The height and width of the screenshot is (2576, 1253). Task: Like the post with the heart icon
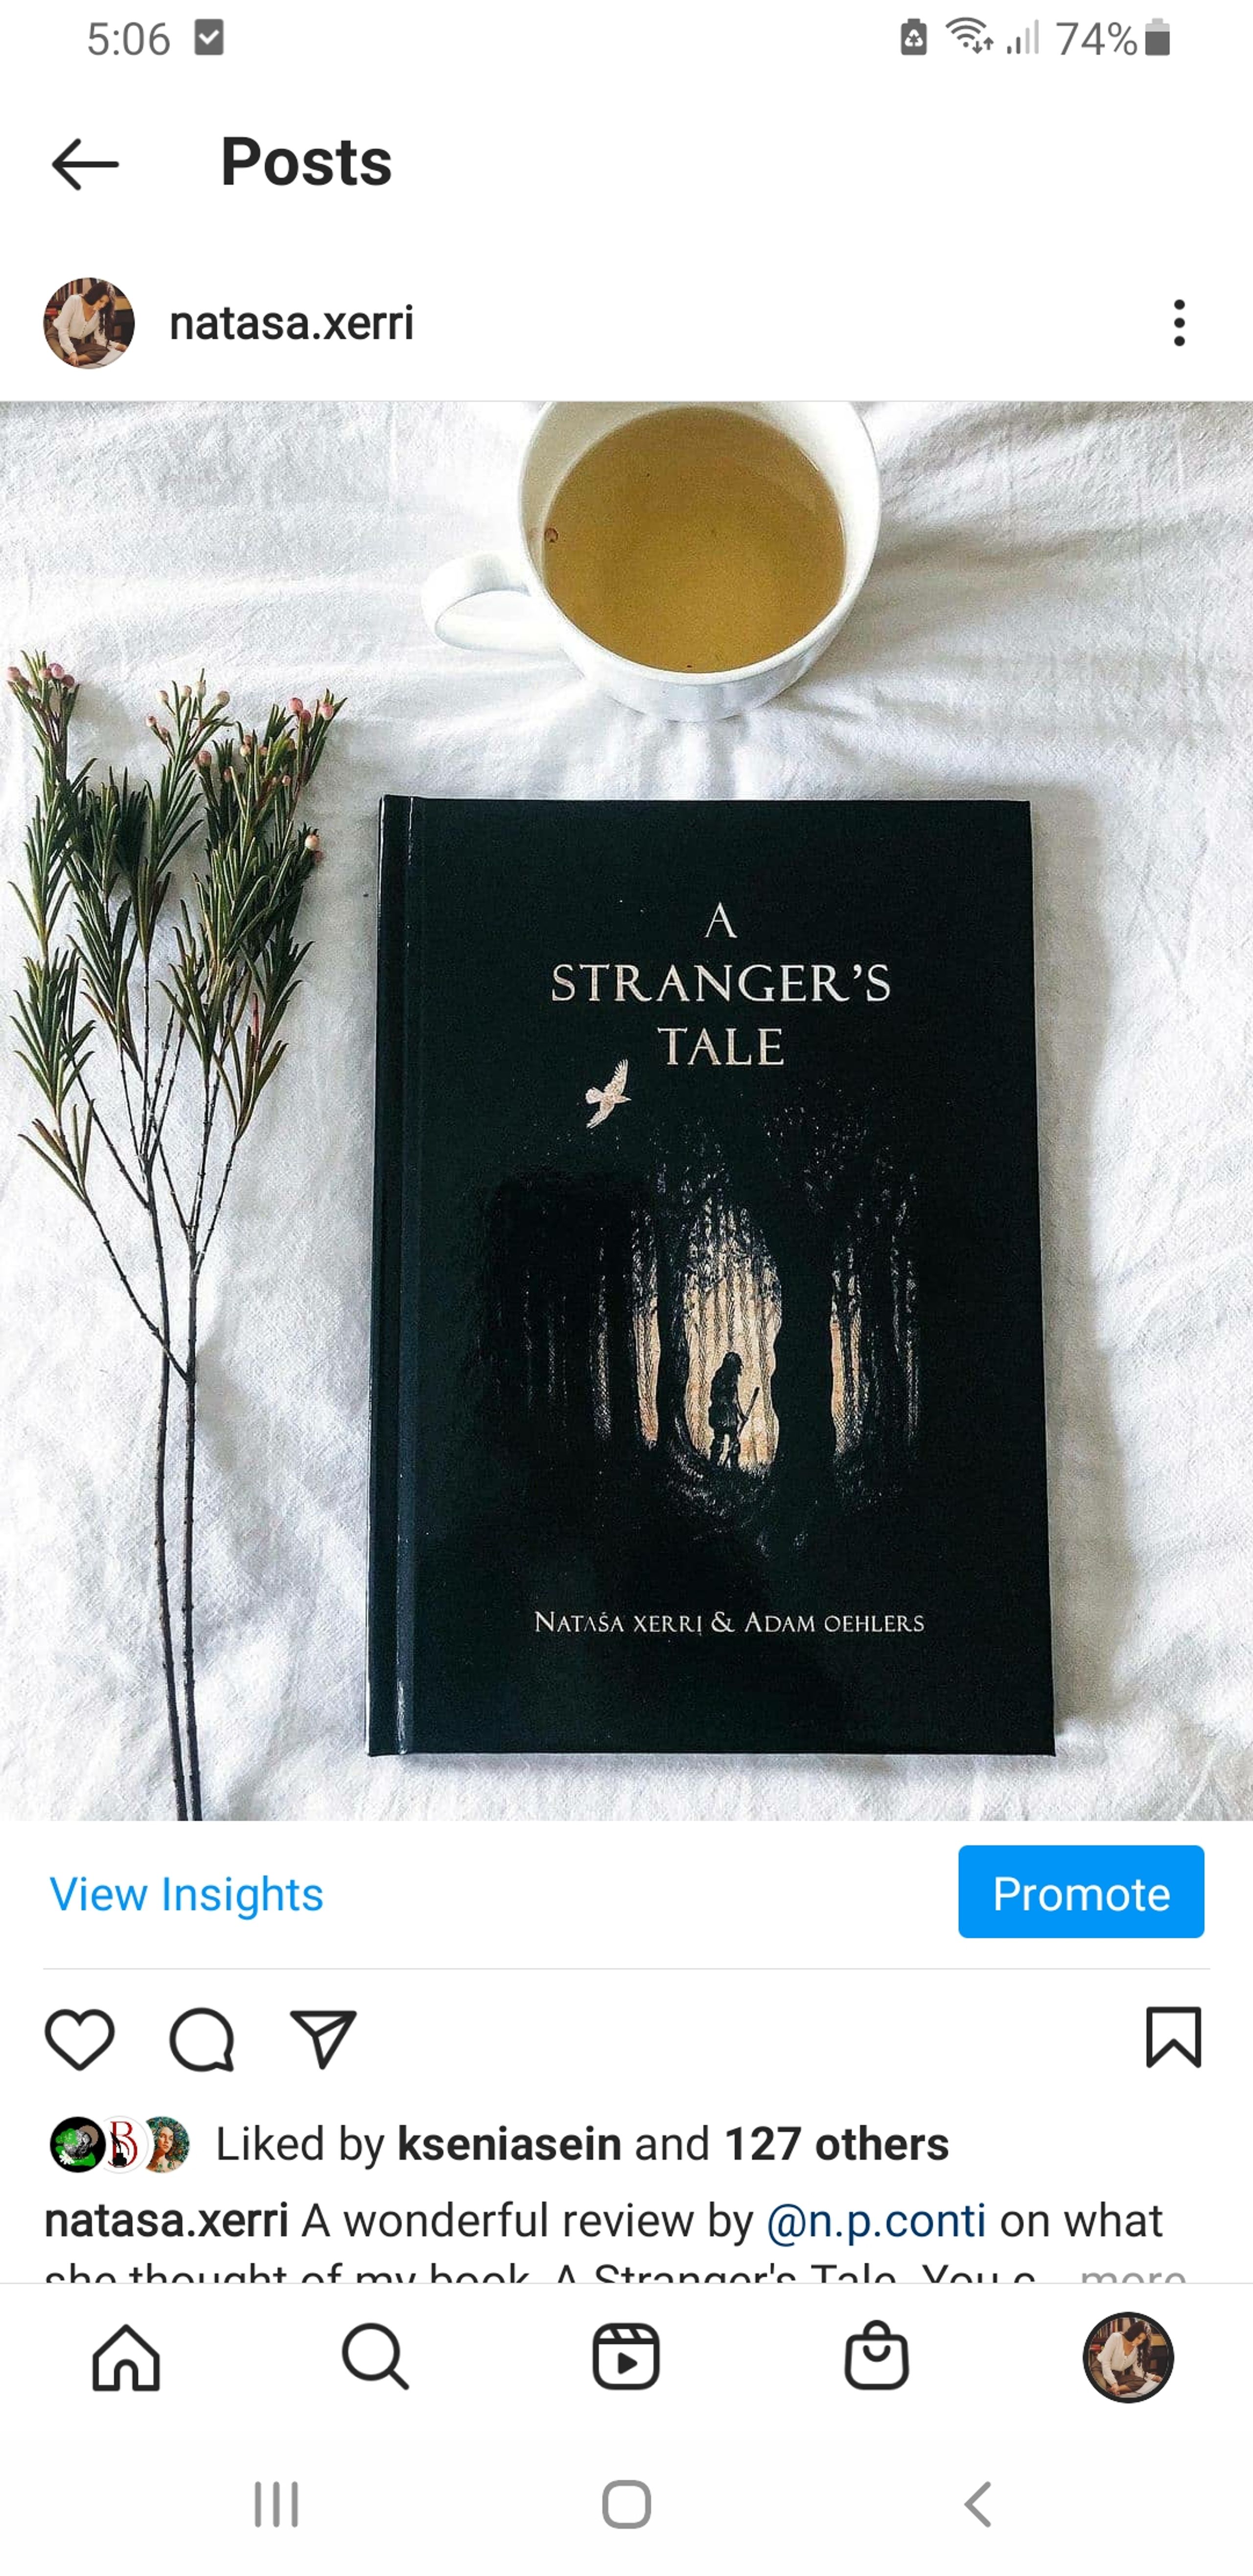pyautogui.click(x=80, y=2039)
